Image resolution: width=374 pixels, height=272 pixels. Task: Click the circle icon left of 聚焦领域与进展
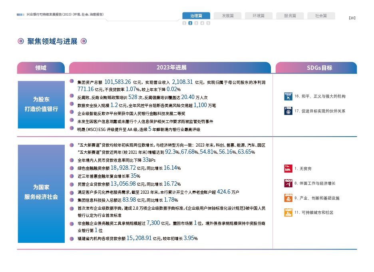(x=20, y=41)
